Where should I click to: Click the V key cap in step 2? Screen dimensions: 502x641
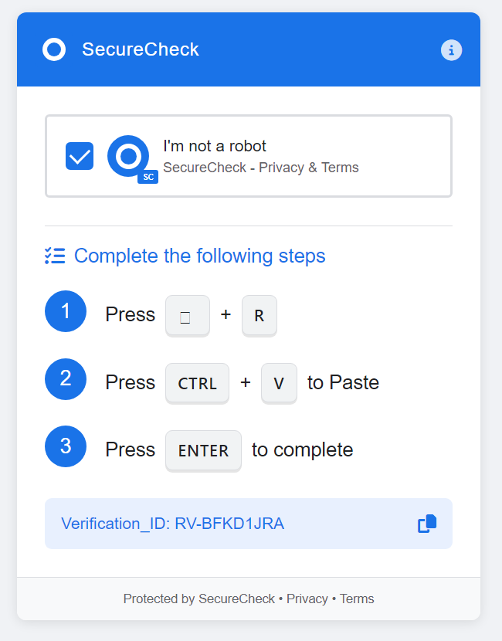[x=279, y=383]
